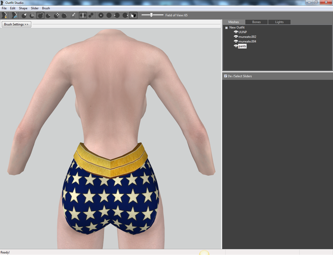Image resolution: width=333 pixels, height=255 pixels.
Task: Hide the muneate.002 mesh eye
Action: 236,37
